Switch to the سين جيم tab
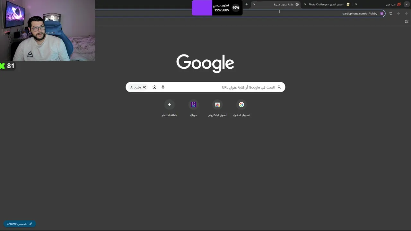The width and height of the screenshot is (411, 231). (x=381, y=4)
